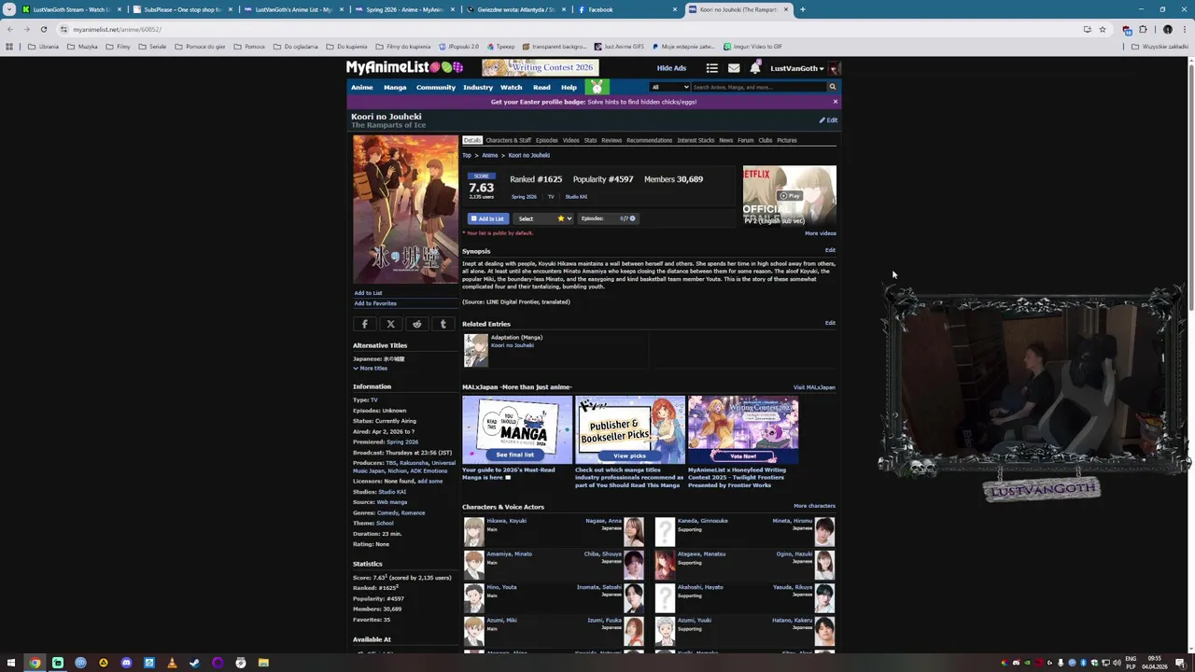Screen dimensions: 1195x672
Task: Open the Spring 2026 season link
Action: click(x=524, y=197)
